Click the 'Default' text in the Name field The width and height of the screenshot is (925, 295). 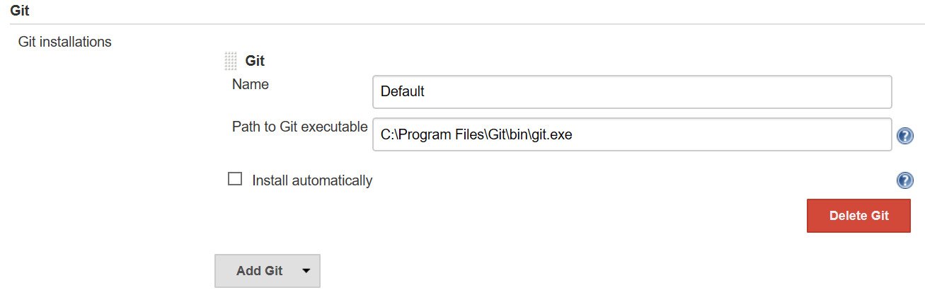[402, 92]
